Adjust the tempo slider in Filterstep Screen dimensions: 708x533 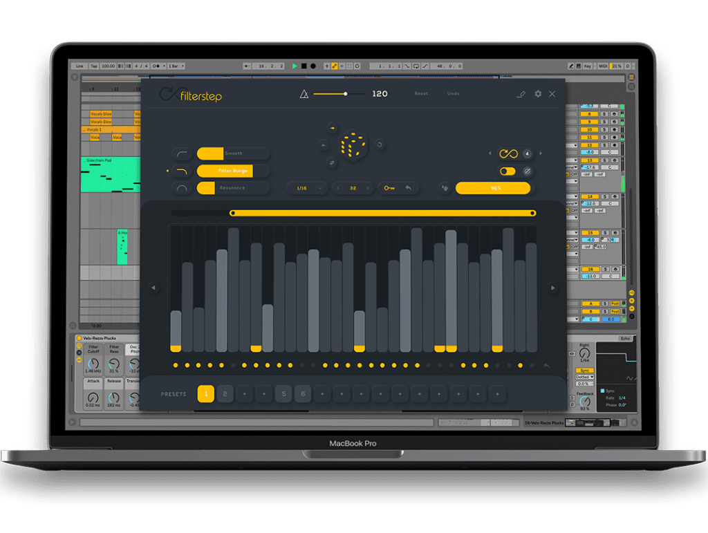(339, 94)
